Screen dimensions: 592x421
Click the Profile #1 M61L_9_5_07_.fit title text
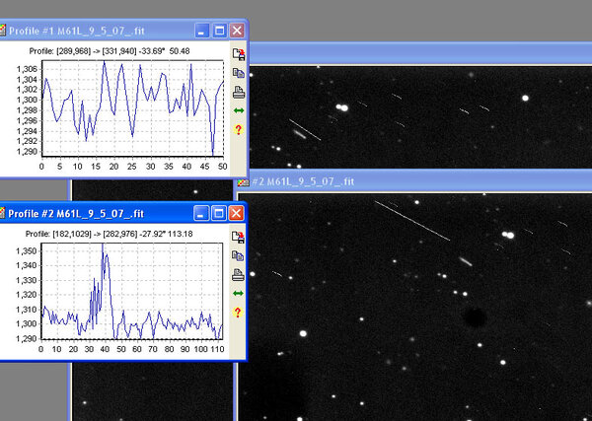[x=77, y=31]
